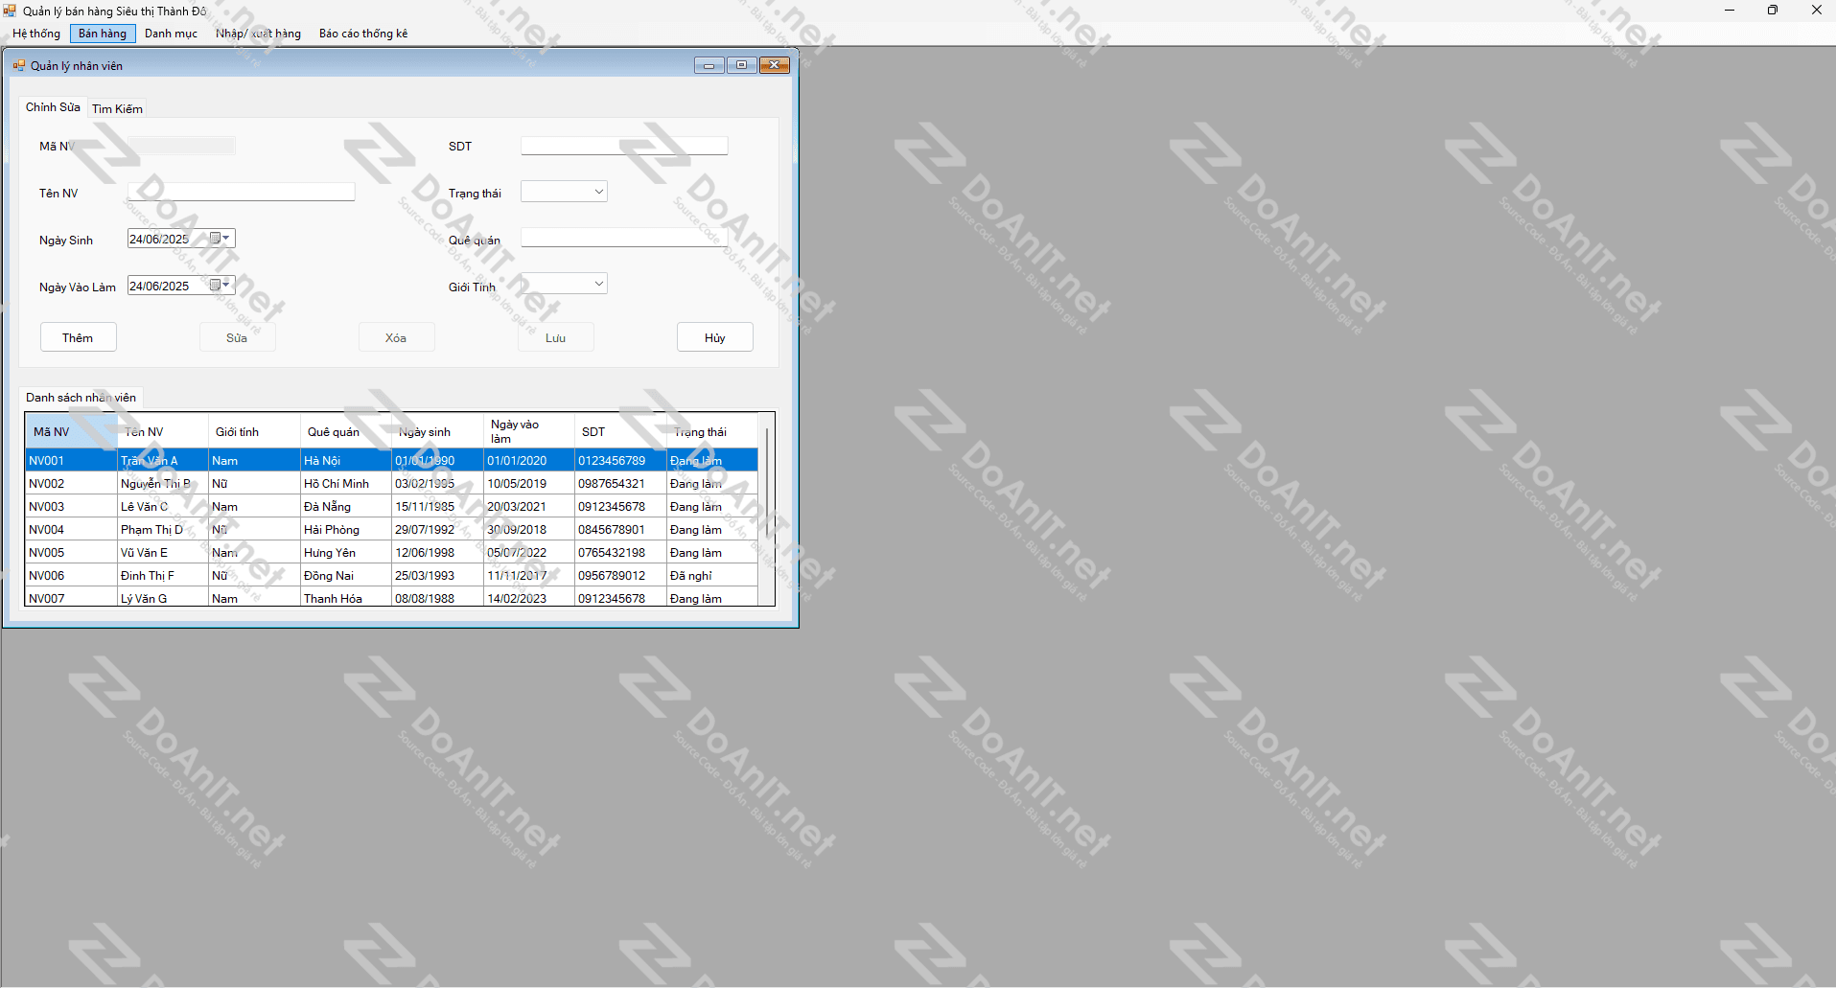Click the Lê Văn C name cell
The height and width of the screenshot is (988, 1836).
(163, 507)
